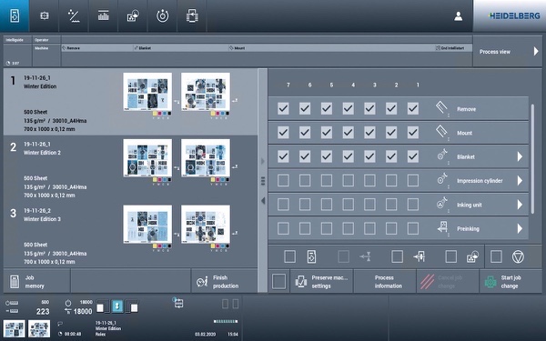This screenshot has height=341, width=546.
Task: Expand panel with right arrow on divider
Action: 263,161
